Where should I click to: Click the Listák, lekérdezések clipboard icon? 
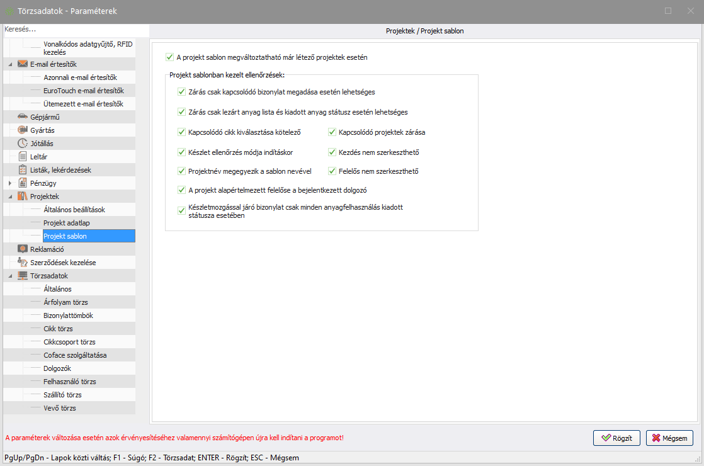(23, 169)
